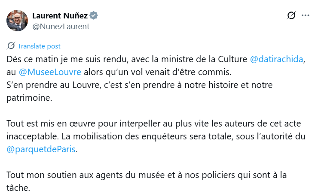Image resolution: width=315 pixels, height=196 pixels.
Task: Click the display name Laurent Nuñez
Action: [x=60, y=16]
